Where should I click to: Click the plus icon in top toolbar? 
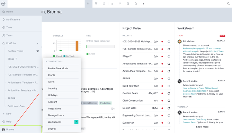[143, 4]
